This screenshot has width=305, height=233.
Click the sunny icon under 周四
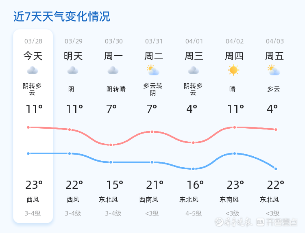click(233, 70)
